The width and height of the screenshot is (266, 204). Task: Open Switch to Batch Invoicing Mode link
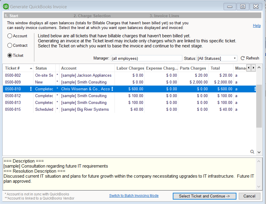coord(134,196)
